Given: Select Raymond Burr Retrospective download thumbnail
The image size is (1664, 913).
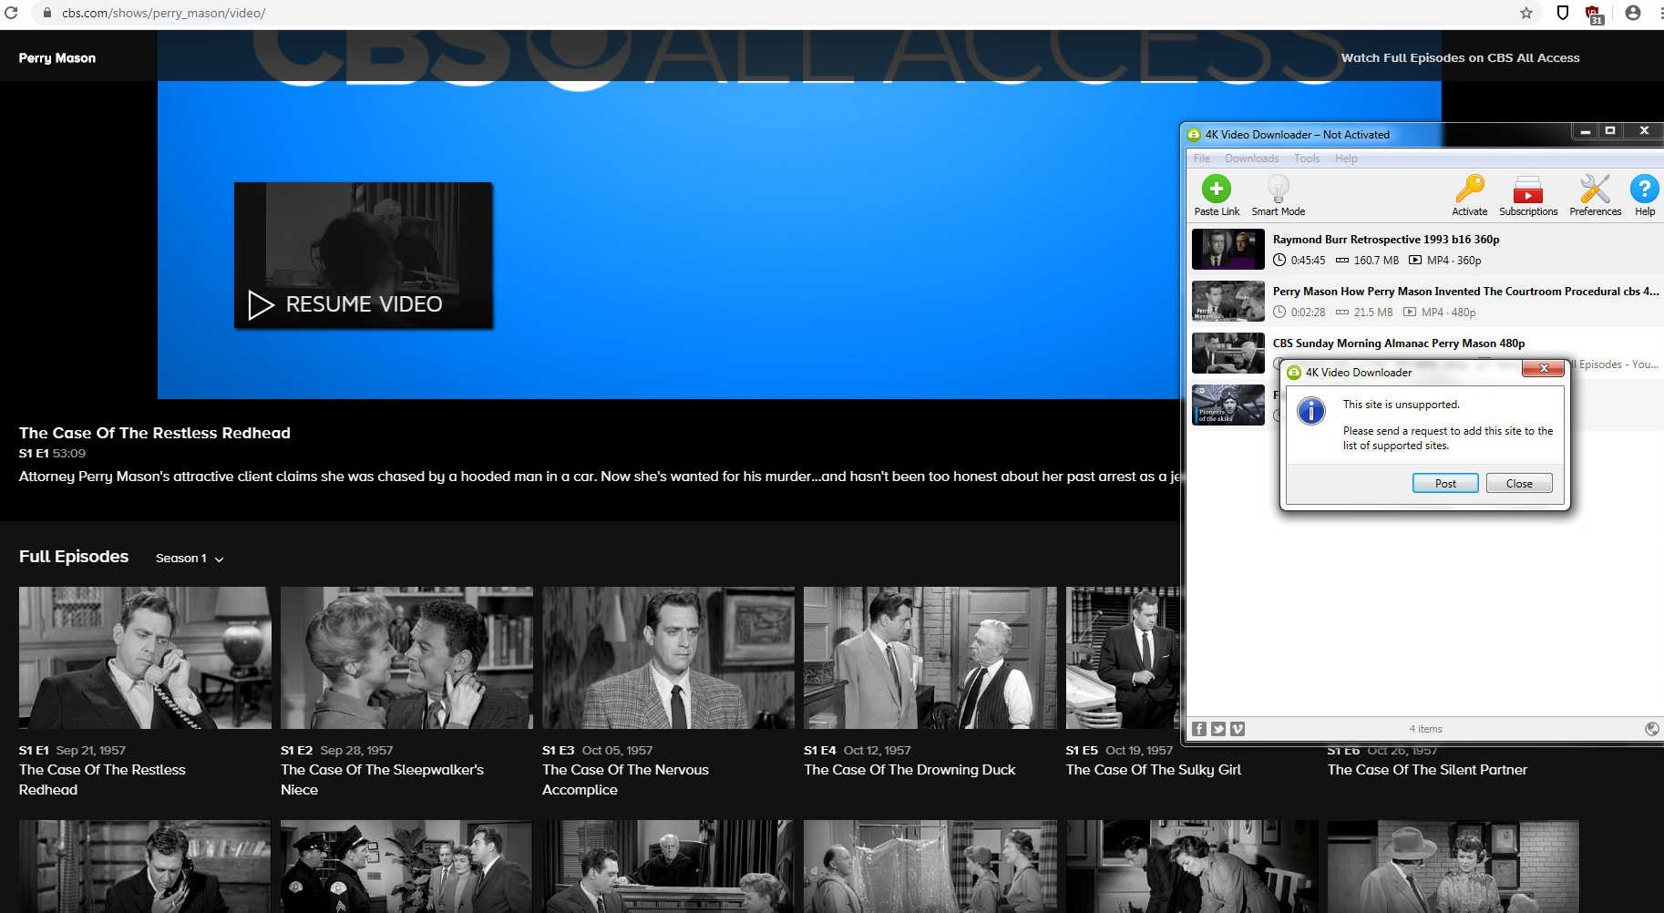Looking at the screenshot, I should pos(1227,249).
